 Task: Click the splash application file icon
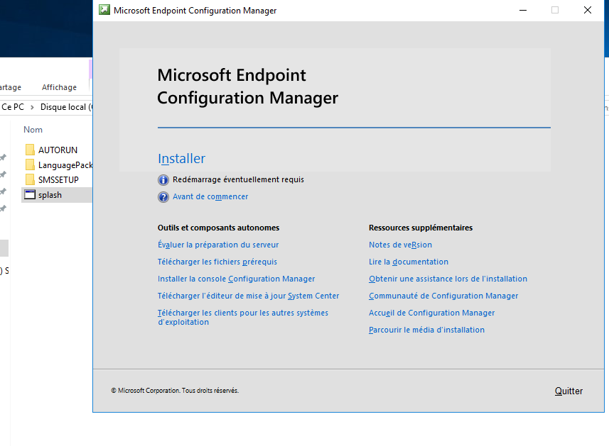[x=30, y=195]
